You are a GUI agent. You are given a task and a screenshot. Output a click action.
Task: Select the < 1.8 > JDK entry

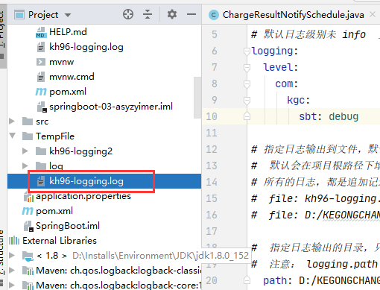tap(51, 256)
